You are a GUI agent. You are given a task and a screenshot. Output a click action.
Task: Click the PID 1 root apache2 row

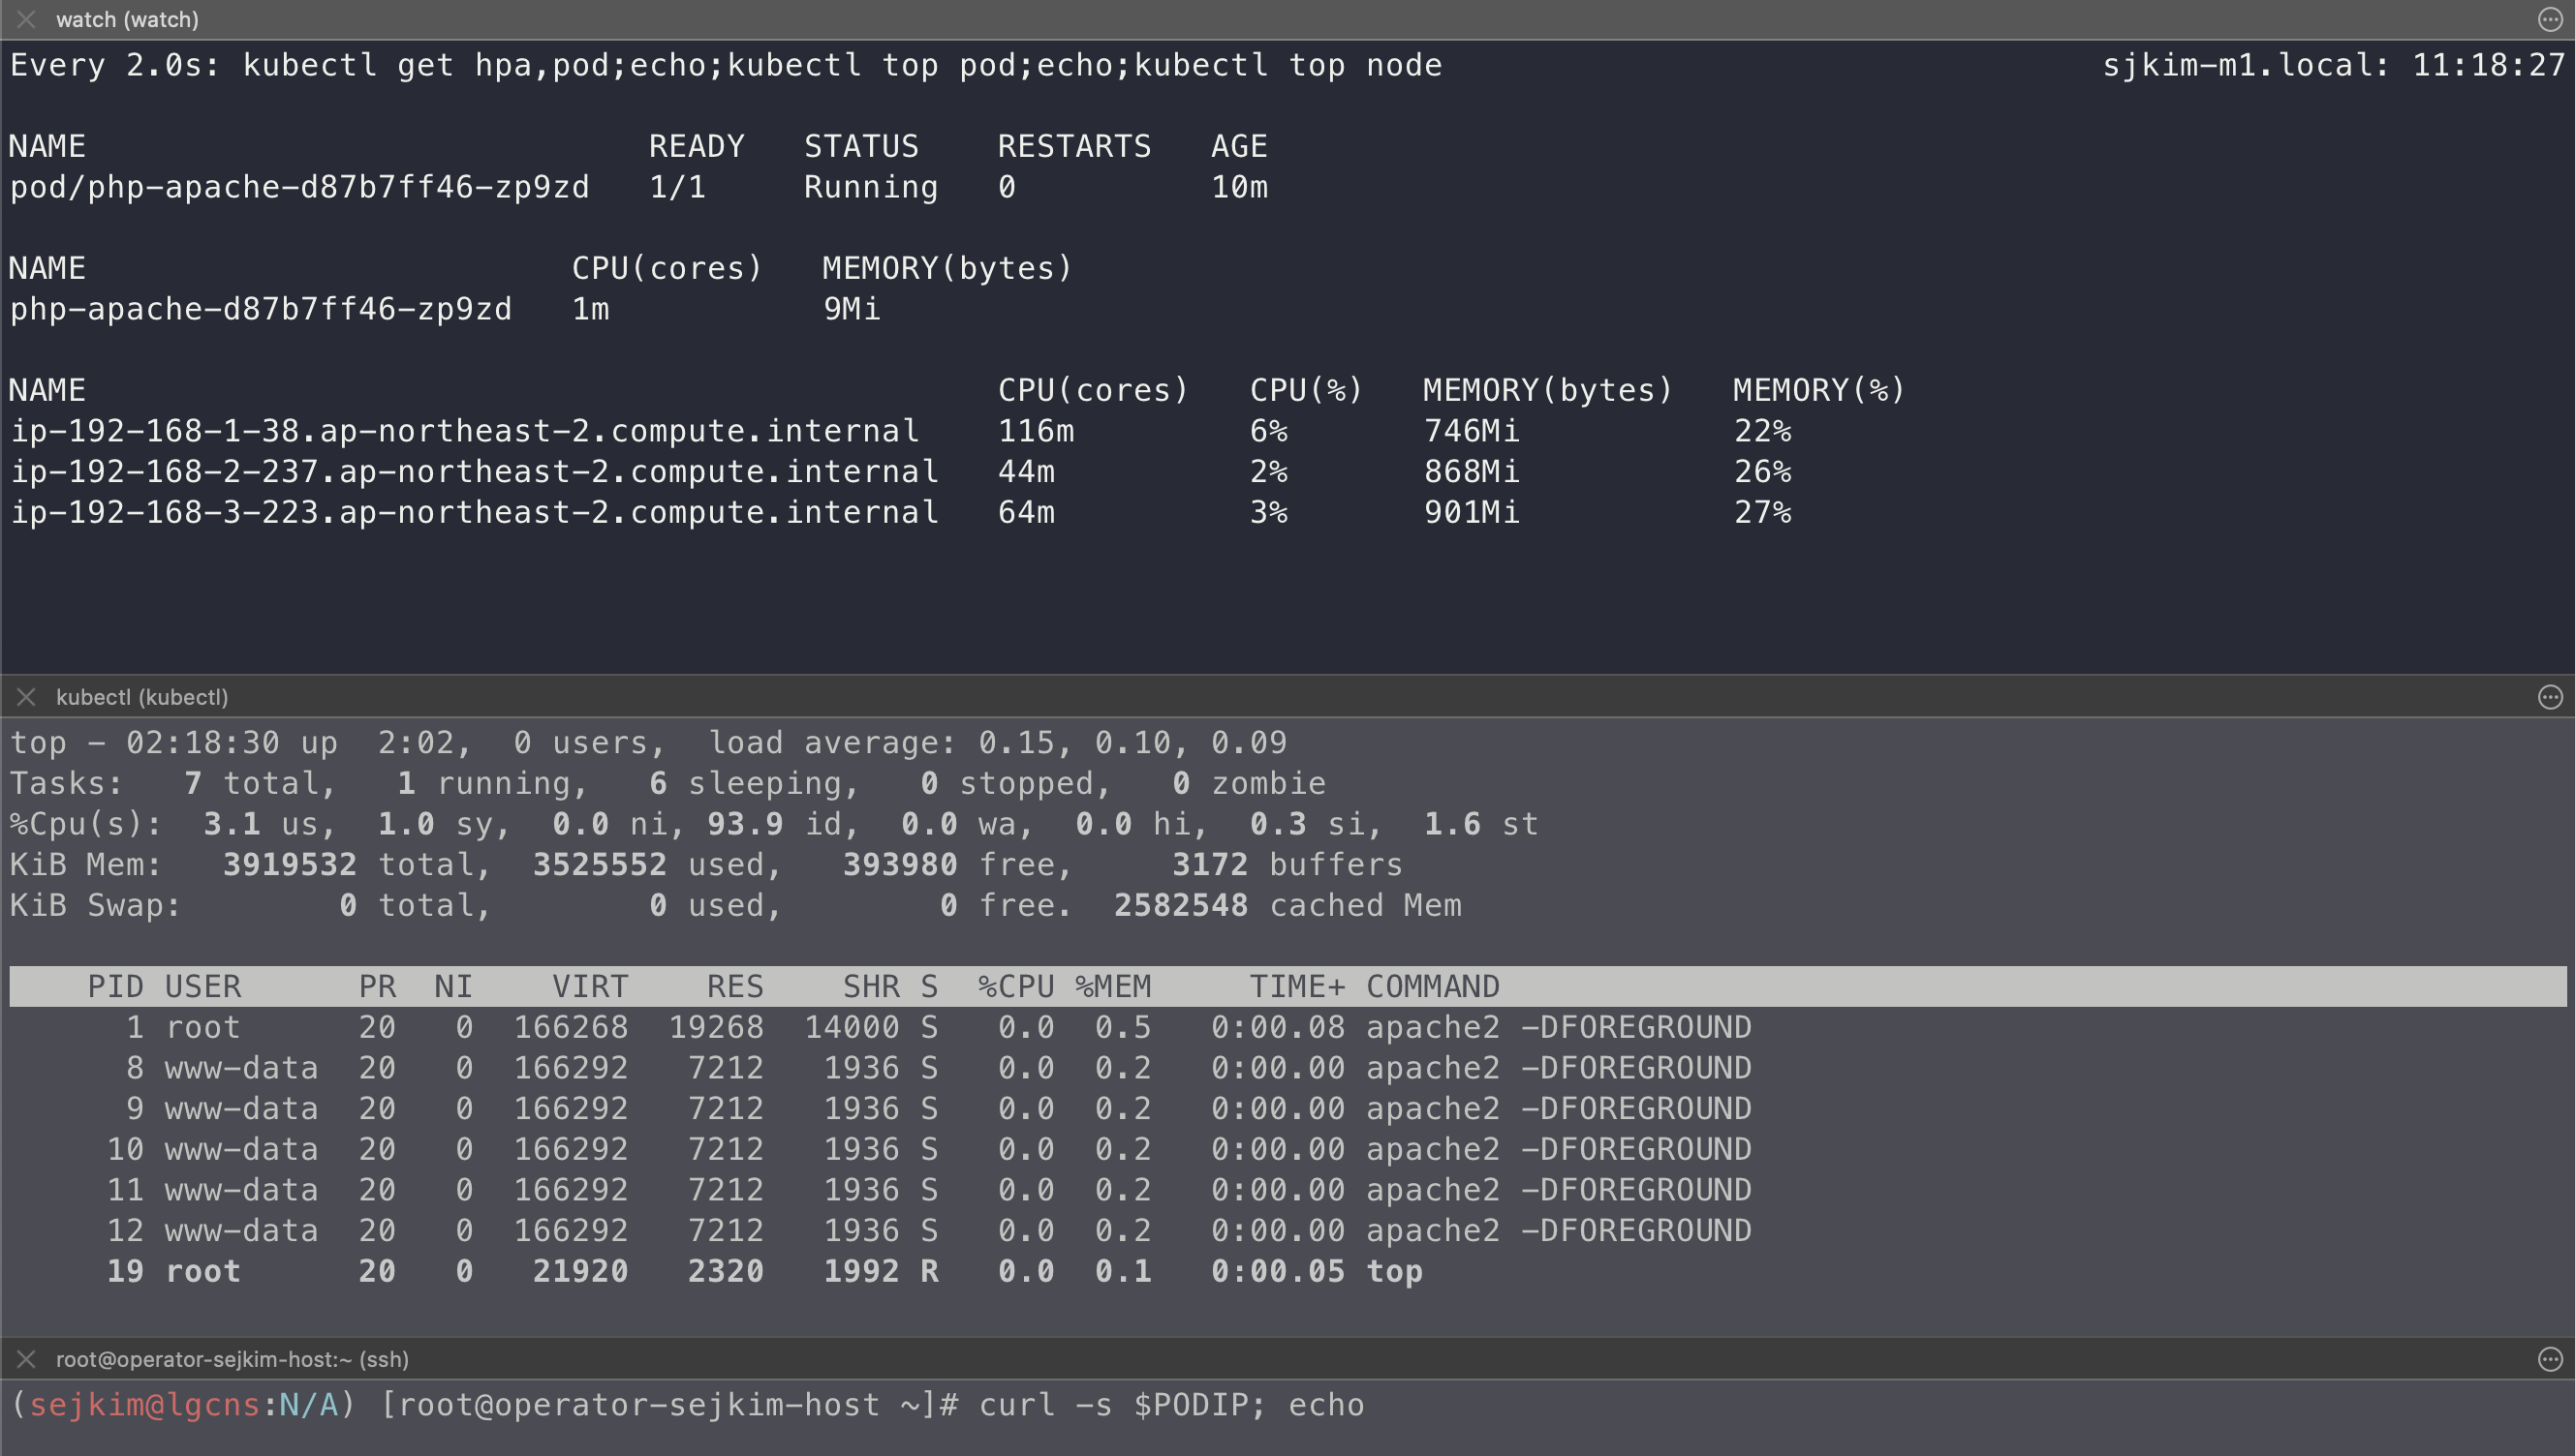881,1027
